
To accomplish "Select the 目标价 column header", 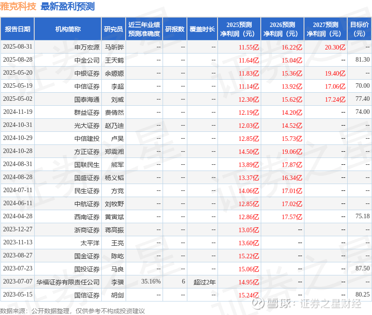I will click(x=359, y=29).
